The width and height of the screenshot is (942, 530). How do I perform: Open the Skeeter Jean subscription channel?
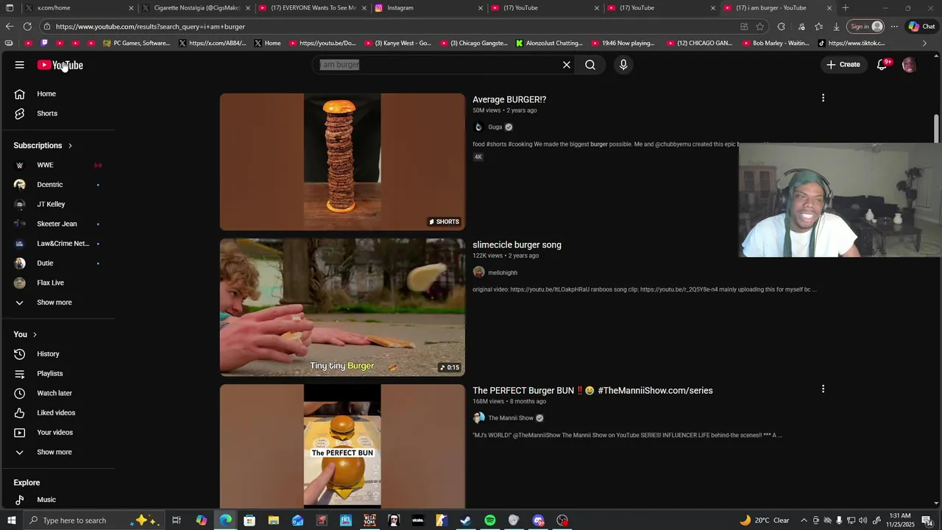pos(57,224)
